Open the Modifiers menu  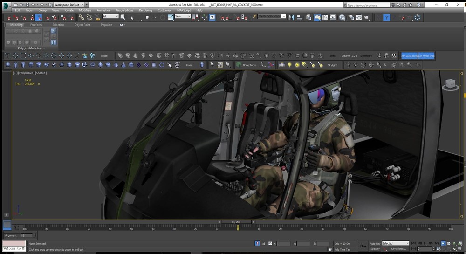pos(85,10)
